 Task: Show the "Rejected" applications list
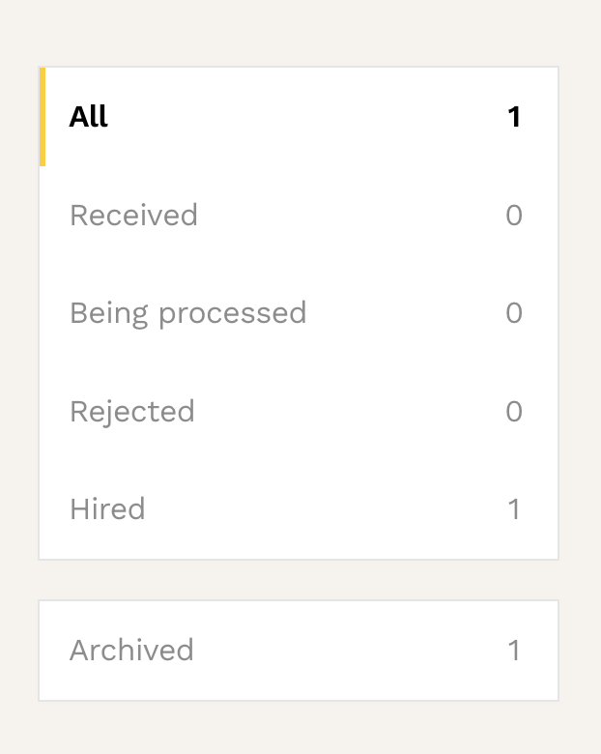(x=132, y=412)
